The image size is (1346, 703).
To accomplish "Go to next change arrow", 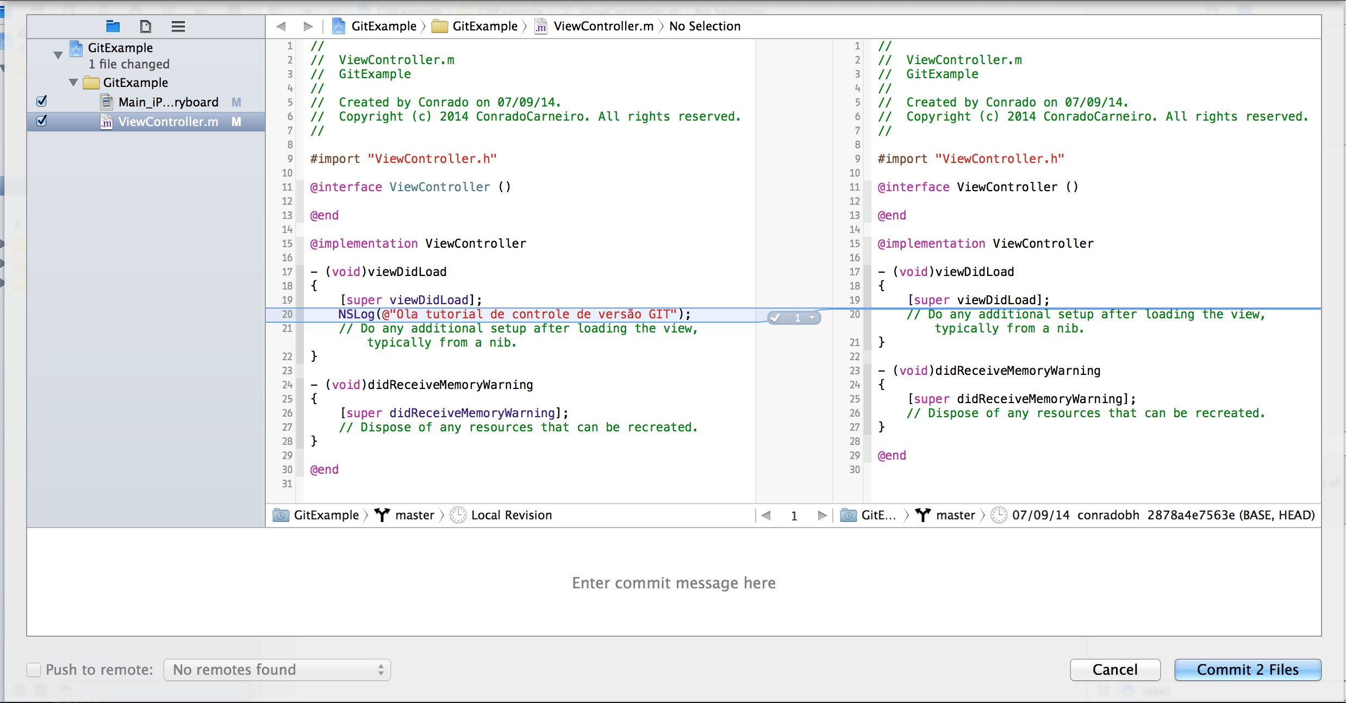I will coord(821,515).
